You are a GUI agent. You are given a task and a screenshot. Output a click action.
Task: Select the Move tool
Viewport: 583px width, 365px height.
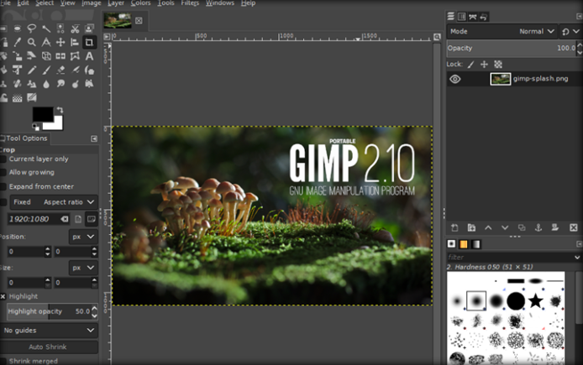[60, 42]
